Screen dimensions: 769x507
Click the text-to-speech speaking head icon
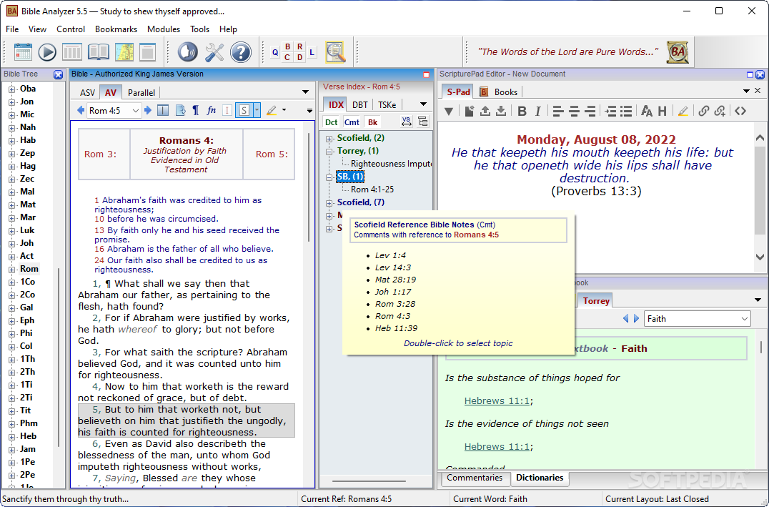click(187, 52)
